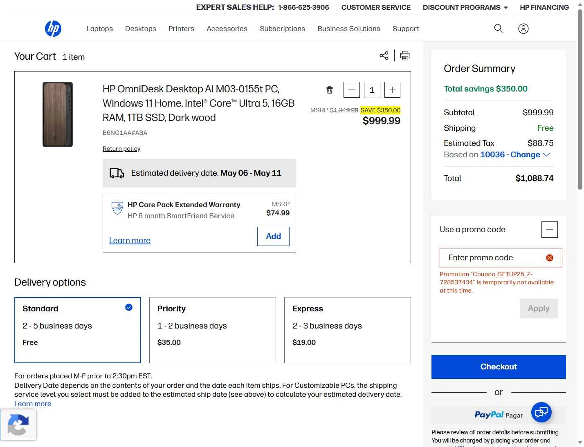Viewport: 584px width, 447px height.
Task: Click MSRP link beside $1,349.99
Action: 319,110
